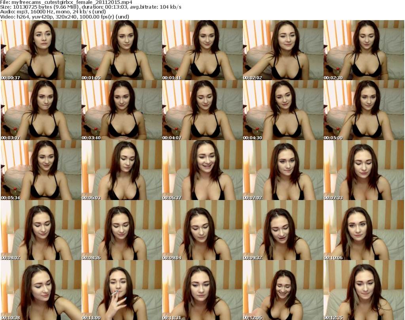Click the thumbnail timestamped 00:07:33

click(364, 170)
